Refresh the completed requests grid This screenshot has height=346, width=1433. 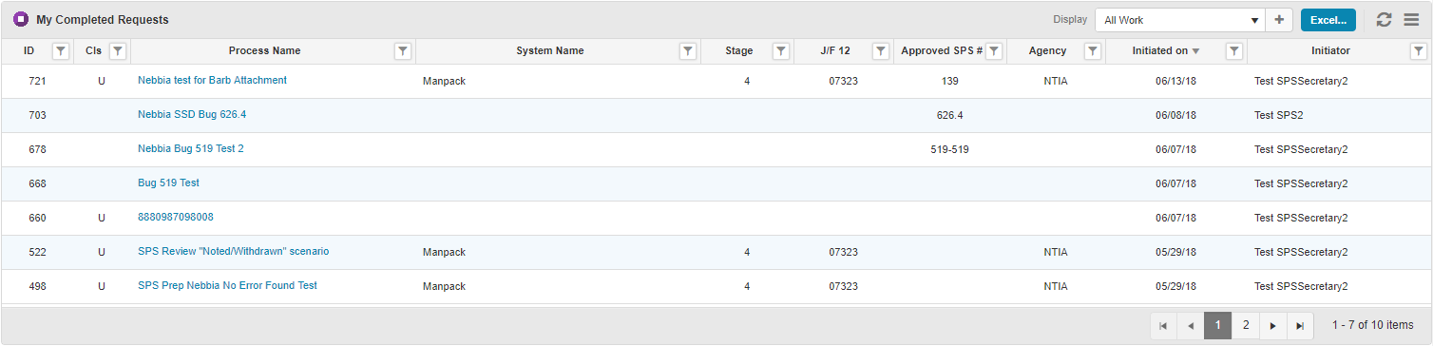(1385, 20)
